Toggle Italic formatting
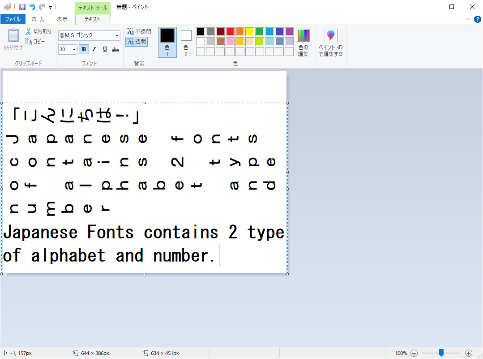The width and height of the screenshot is (483, 359). (x=94, y=49)
